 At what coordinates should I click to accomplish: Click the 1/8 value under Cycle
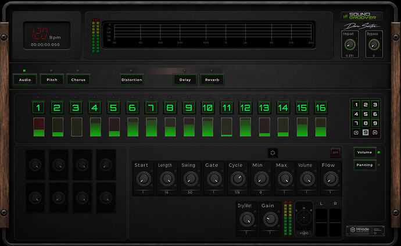pyautogui.click(x=237, y=192)
